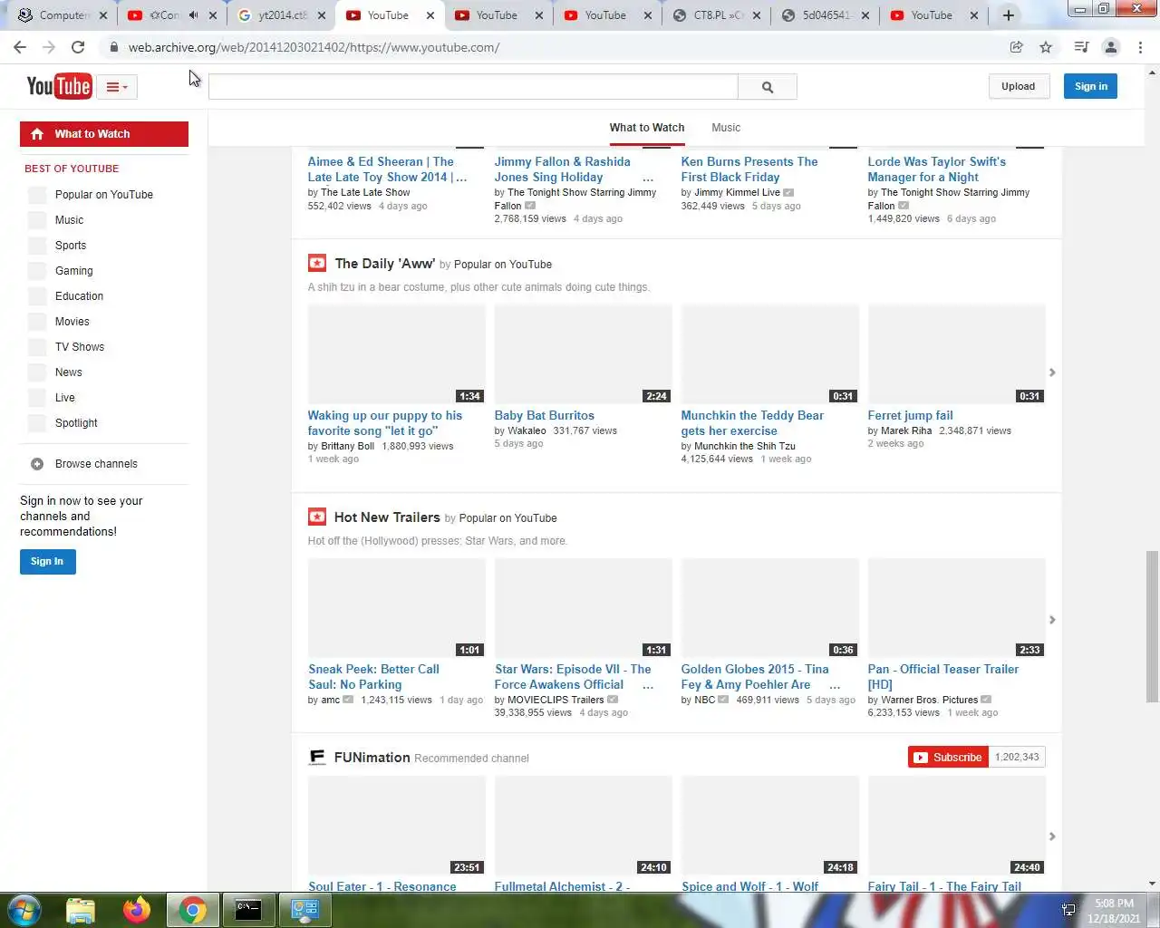Open the Education sidebar category
Screen dimensions: 1160x928
click(x=79, y=296)
